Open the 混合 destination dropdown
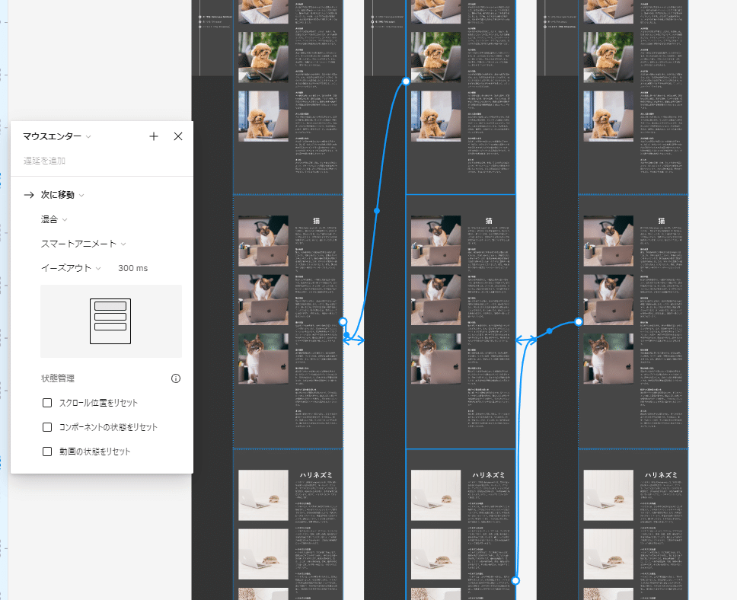This screenshot has width=737, height=600. coord(54,219)
